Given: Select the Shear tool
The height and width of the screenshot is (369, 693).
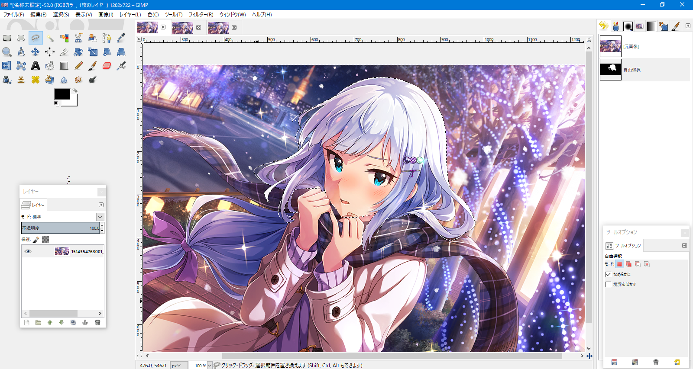Looking at the screenshot, I should (107, 52).
